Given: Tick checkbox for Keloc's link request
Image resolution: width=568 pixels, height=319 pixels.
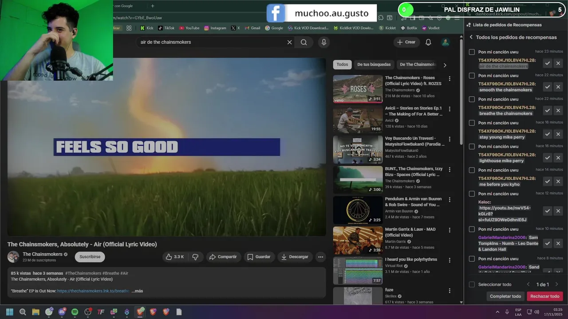Looking at the screenshot, I should [472, 194].
